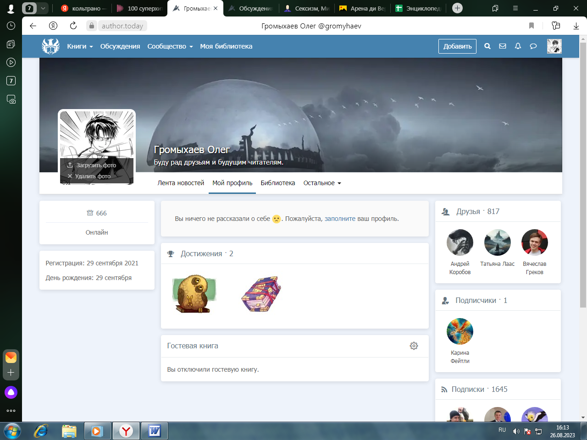Open the tableau collections icon in sidebar
The width and height of the screenshot is (587, 440).
[x=11, y=44]
